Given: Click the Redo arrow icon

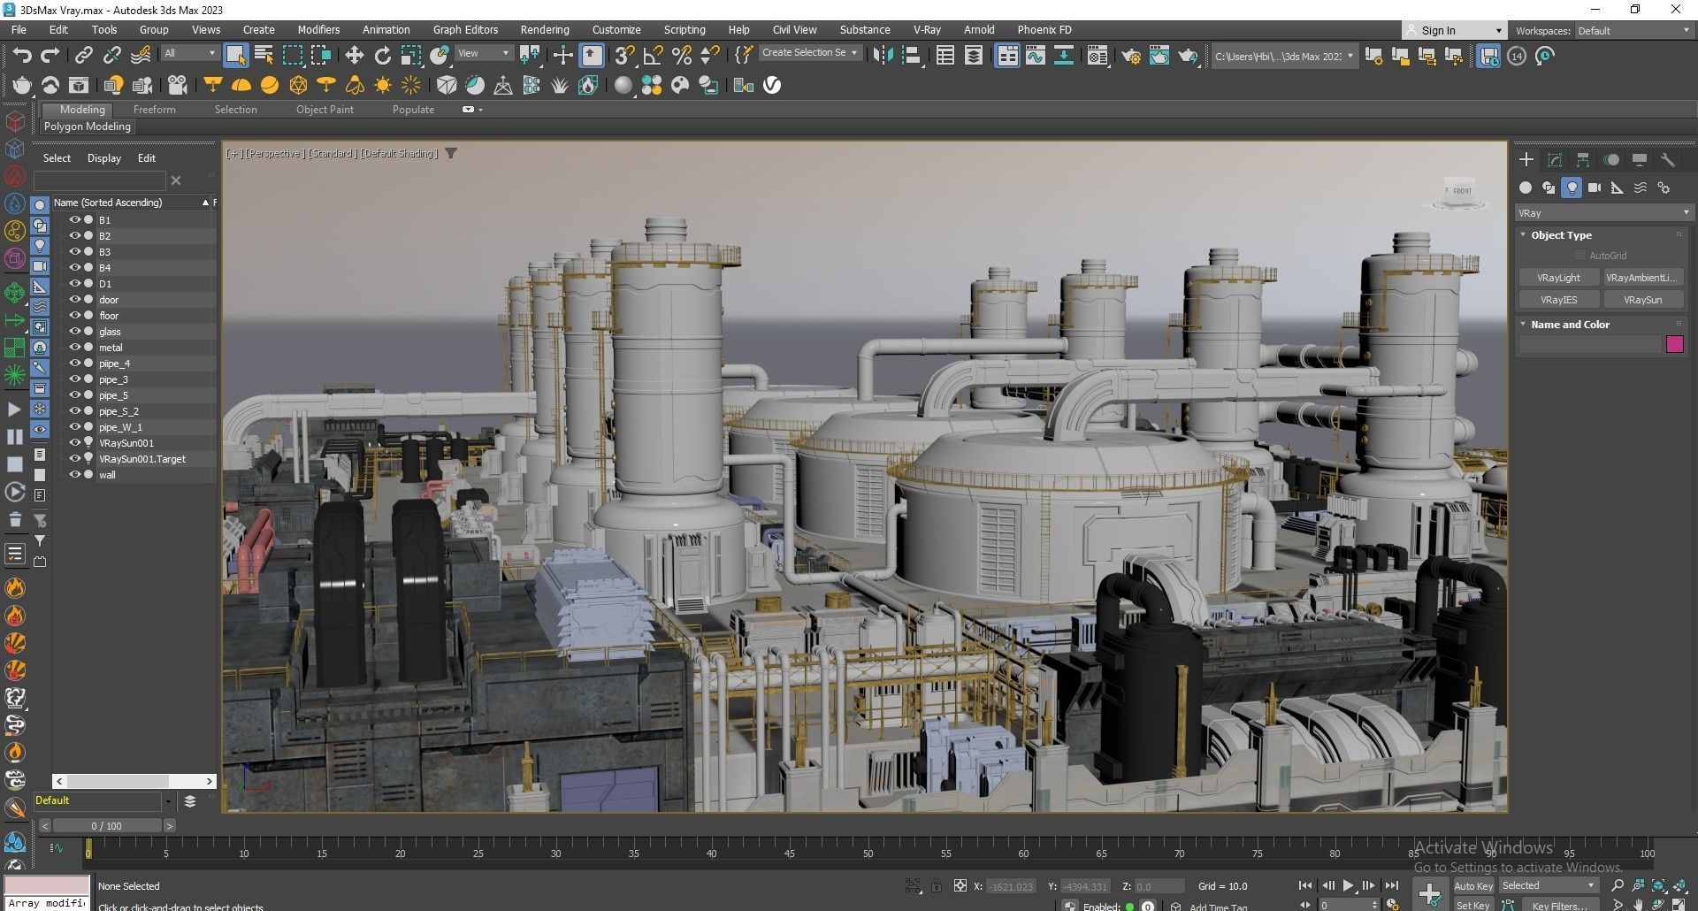Looking at the screenshot, I should tap(50, 56).
